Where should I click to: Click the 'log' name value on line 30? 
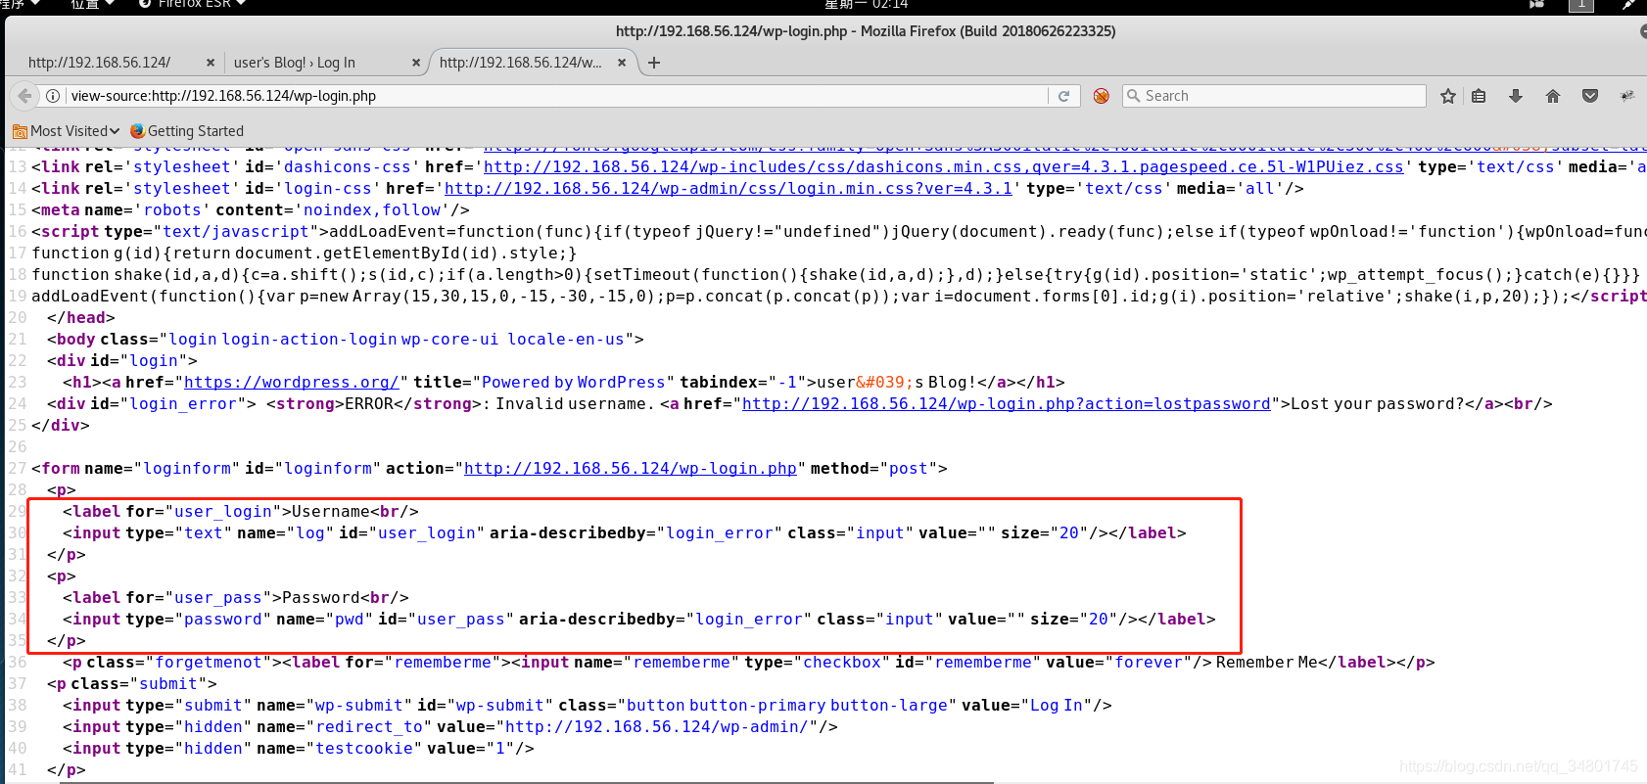(310, 533)
